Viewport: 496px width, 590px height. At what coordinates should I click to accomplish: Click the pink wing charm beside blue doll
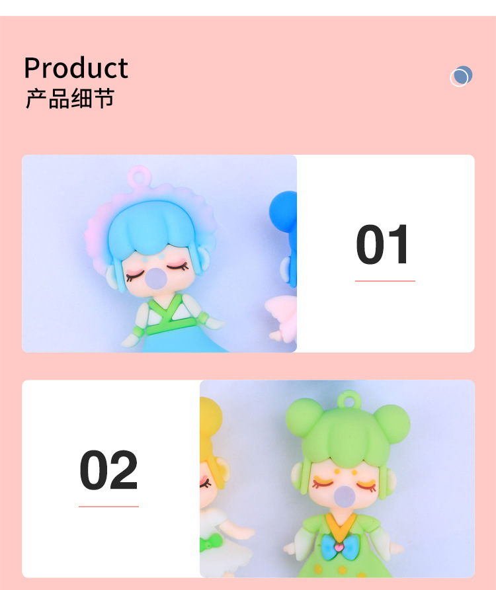pyautogui.click(x=282, y=319)
